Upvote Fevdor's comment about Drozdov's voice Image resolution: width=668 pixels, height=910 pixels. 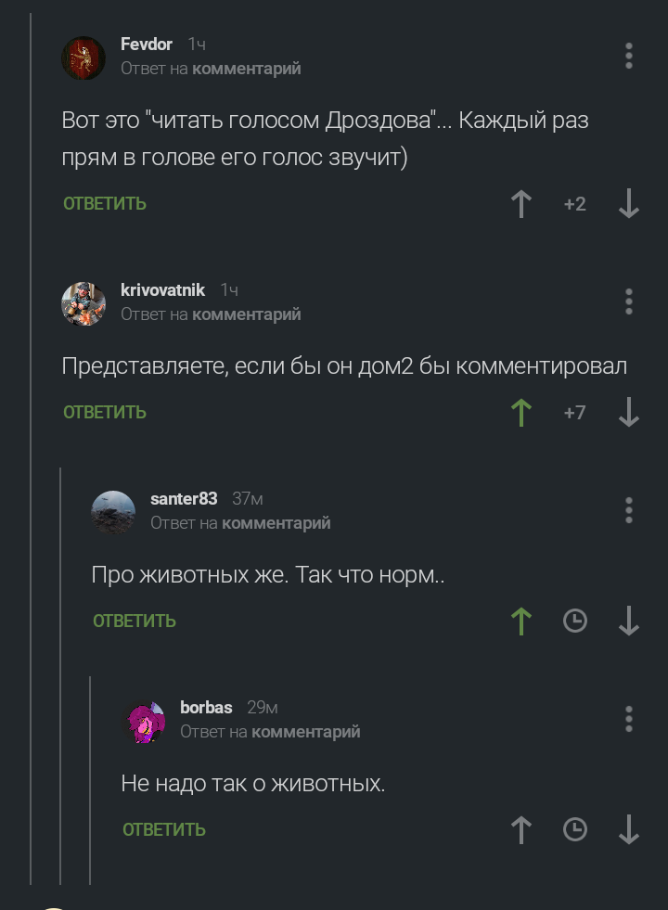coord(521,204)
